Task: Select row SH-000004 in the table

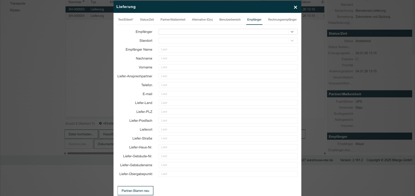Action: [x=90, y=16]
